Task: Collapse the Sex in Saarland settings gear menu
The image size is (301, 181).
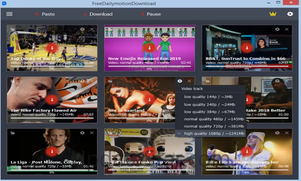Action: click(179, 81)
